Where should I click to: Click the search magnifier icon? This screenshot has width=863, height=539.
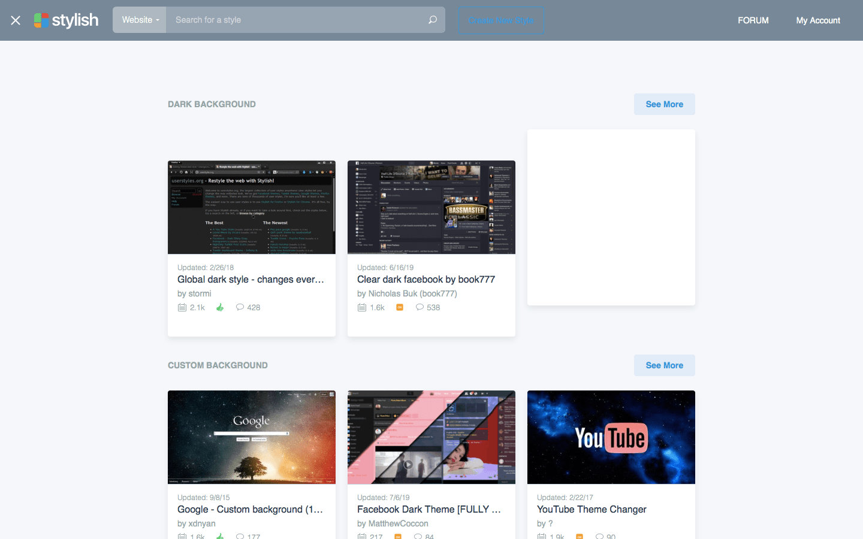click(x=433, y=20)
